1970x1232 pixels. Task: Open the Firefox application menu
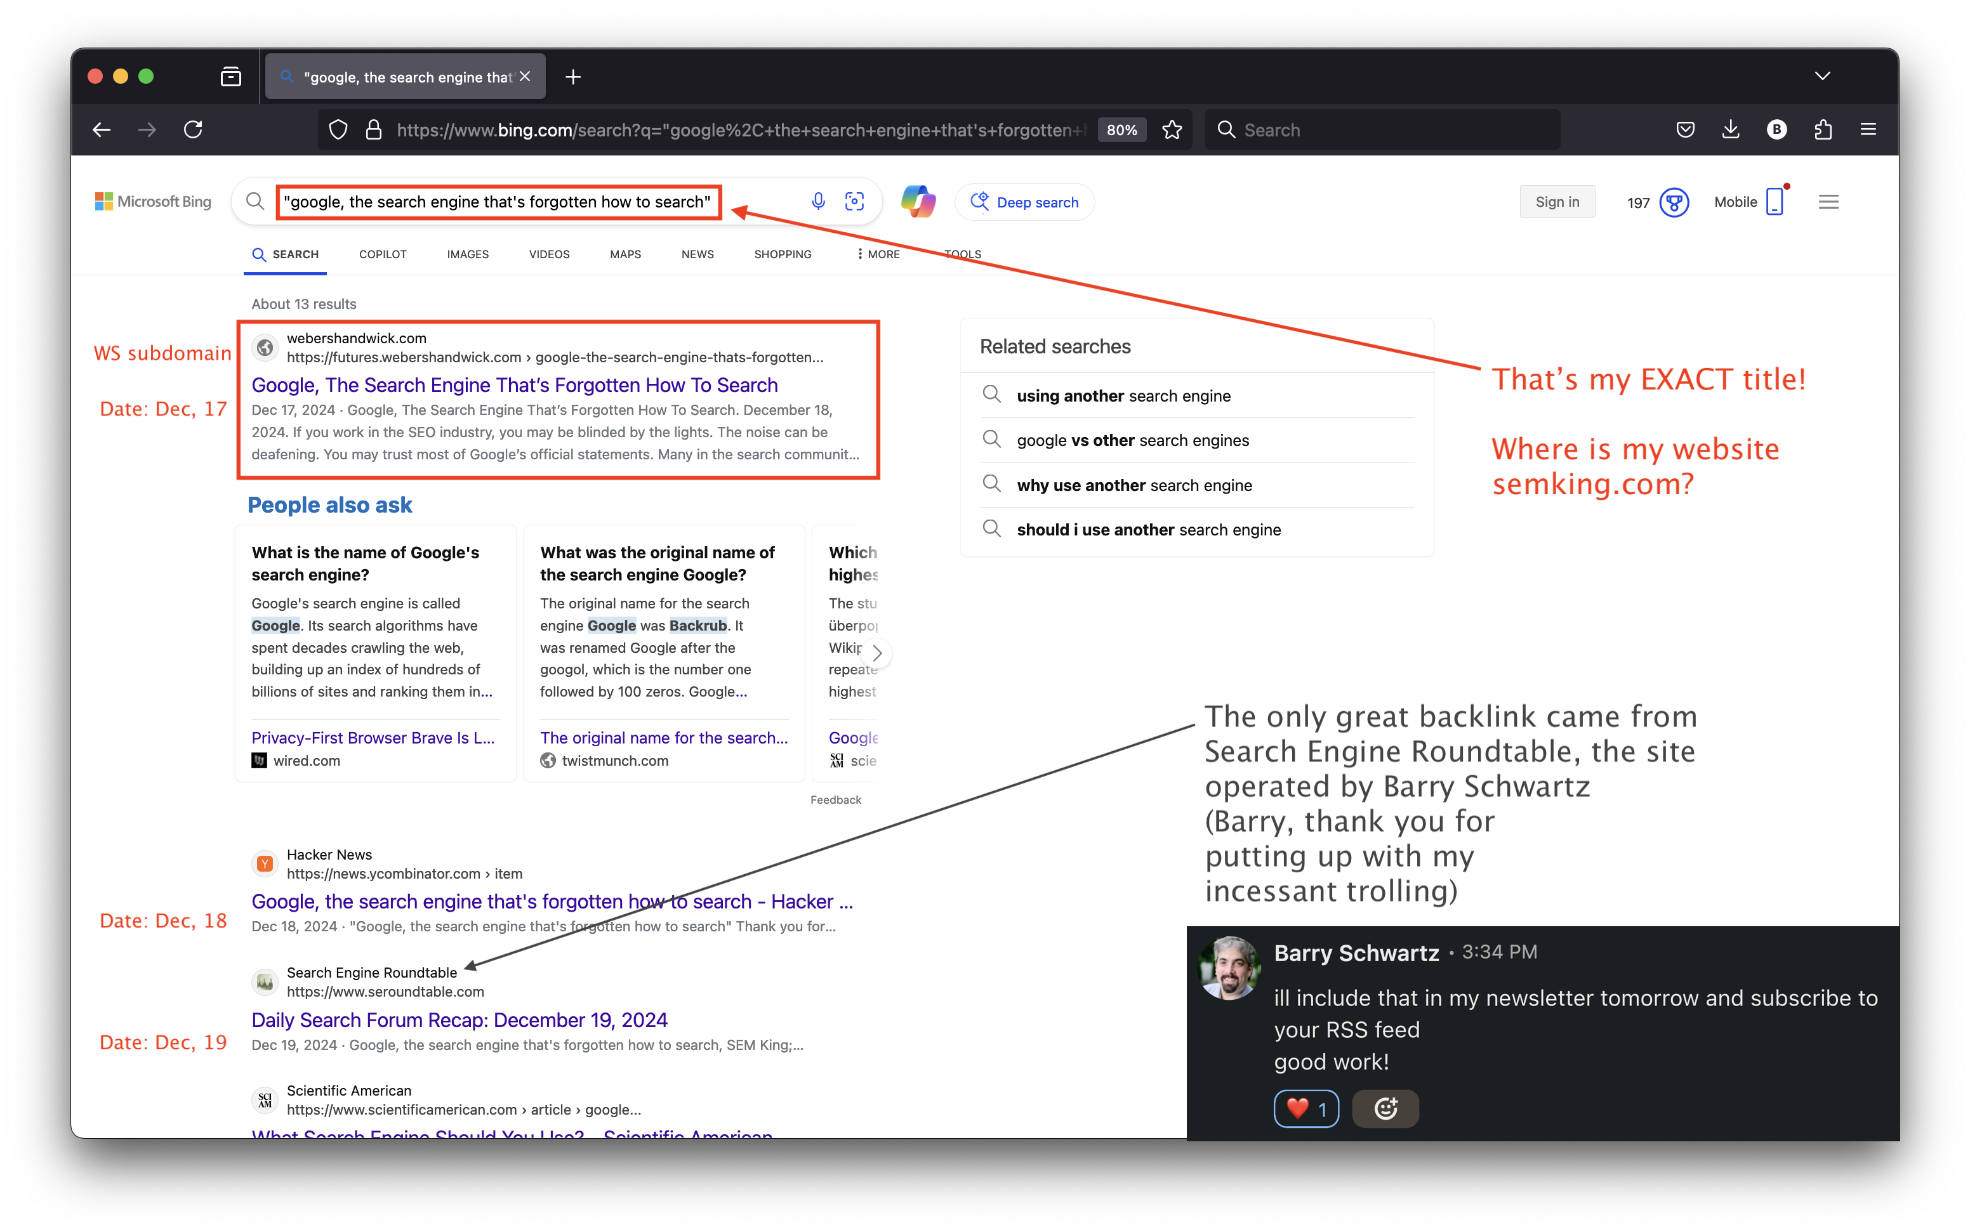pyautogui.click(x=1869, y=129)
